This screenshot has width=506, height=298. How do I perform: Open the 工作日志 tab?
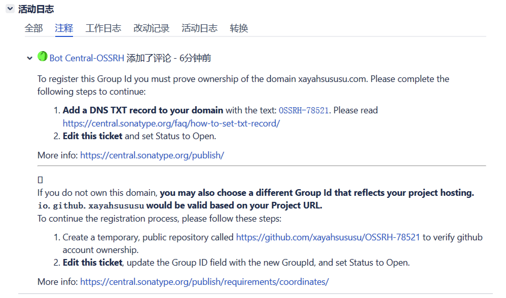(103, 28)
